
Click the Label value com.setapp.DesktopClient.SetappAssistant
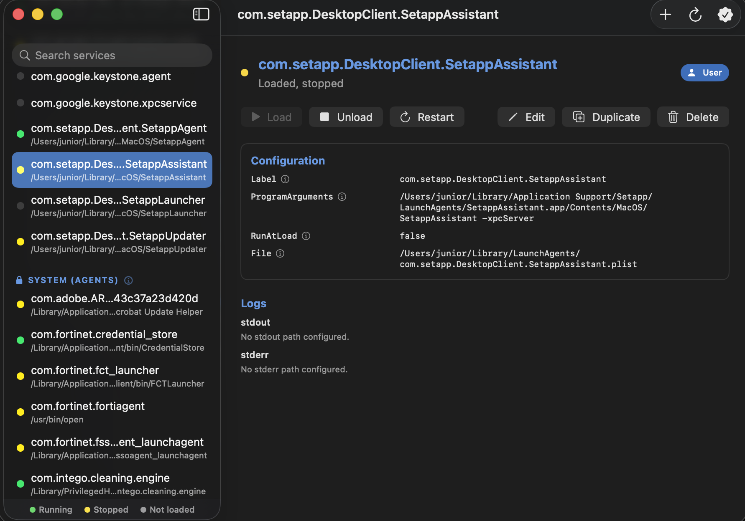[503, 179]
